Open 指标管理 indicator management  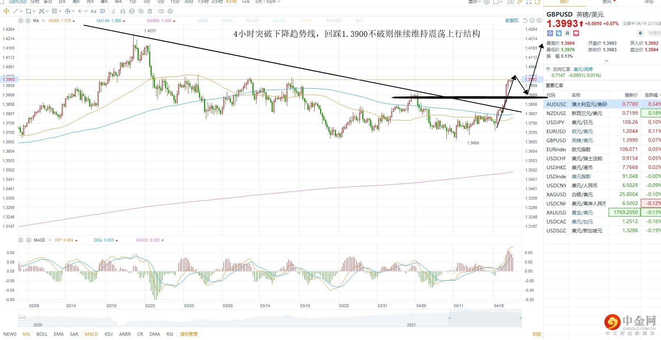point(189,334)
